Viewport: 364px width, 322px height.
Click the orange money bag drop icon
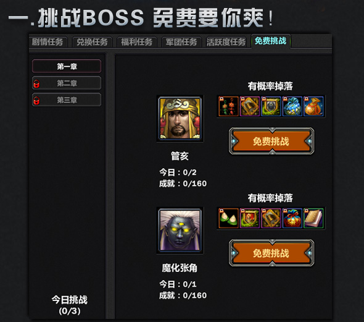tap(313, 106)
